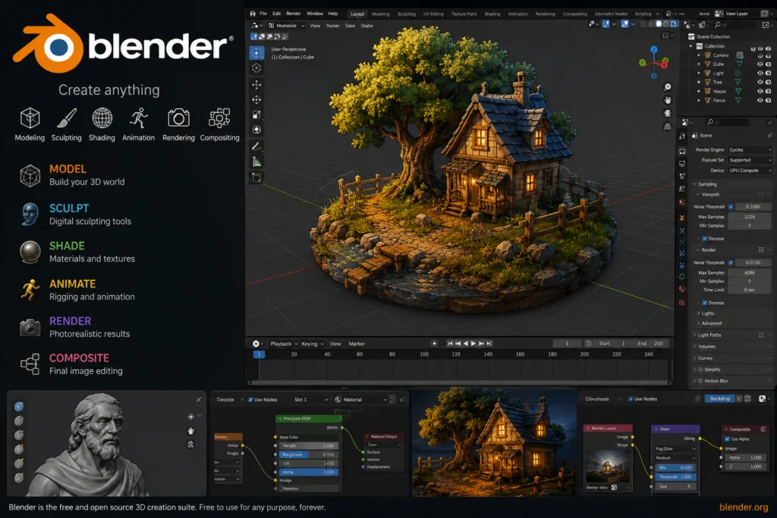Select the Scale tool in the toolbar
This screenshot has width=777, height=518.
click(x=256, y=115)
